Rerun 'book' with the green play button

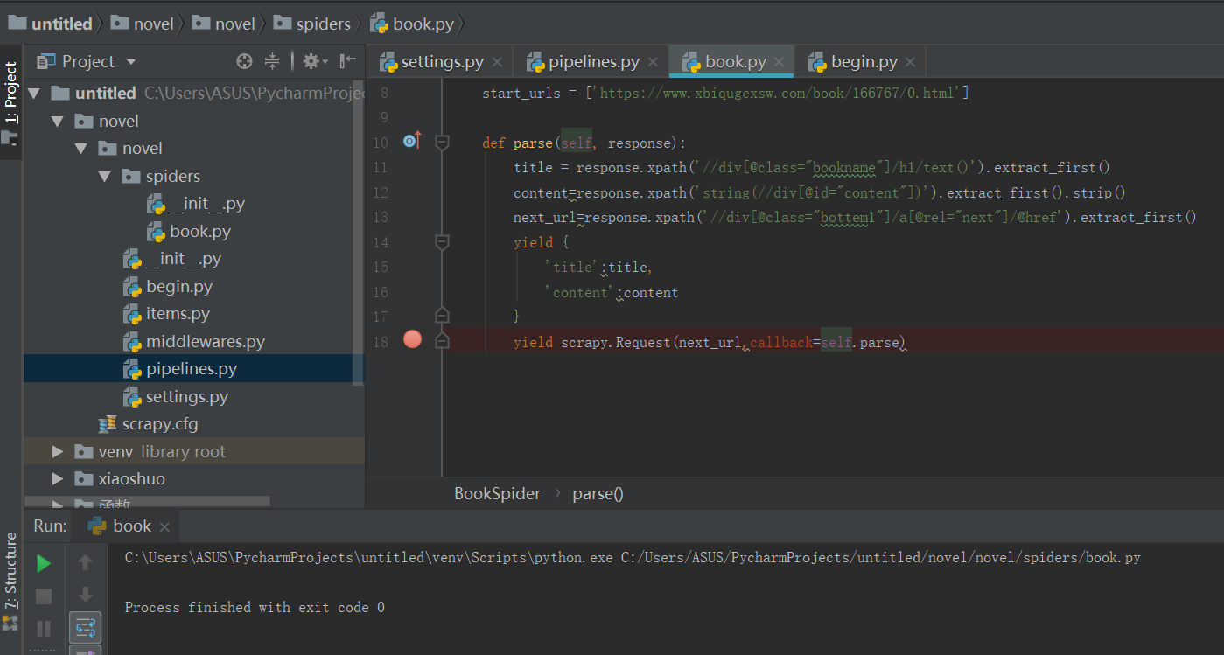[x=44, y=564]
